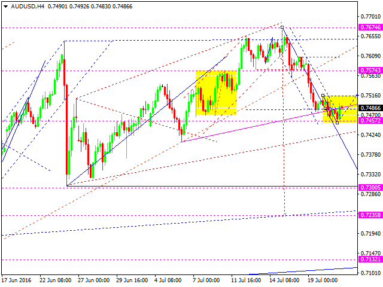The image size is (383, 287).
Task: Click the 0.73005 magenta price label
Action: click(370, 187)
